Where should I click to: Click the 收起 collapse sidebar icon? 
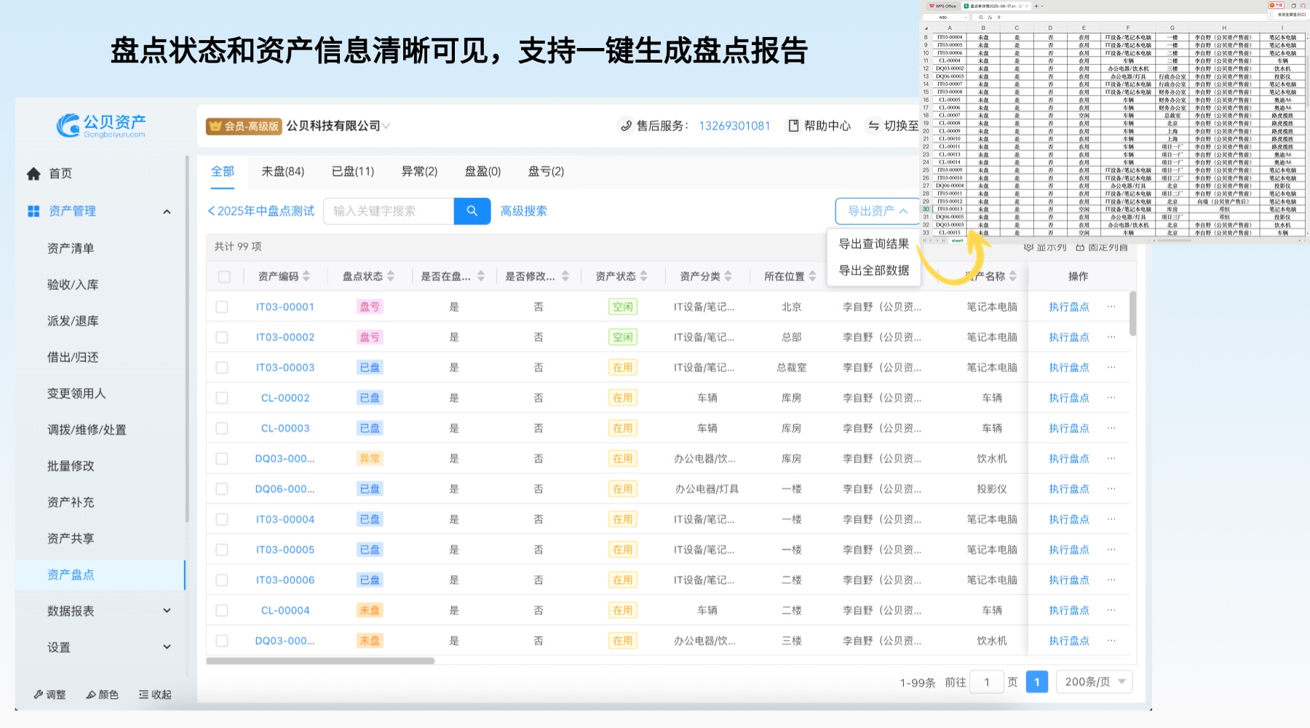(144, 695)
